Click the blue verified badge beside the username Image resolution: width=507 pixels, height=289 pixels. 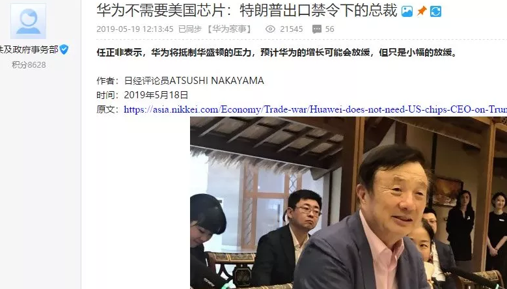[x=64, y=49]
